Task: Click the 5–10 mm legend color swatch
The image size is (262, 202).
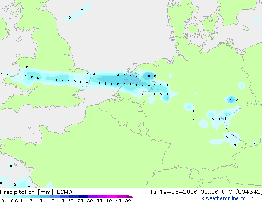Action: coord(45,197)
